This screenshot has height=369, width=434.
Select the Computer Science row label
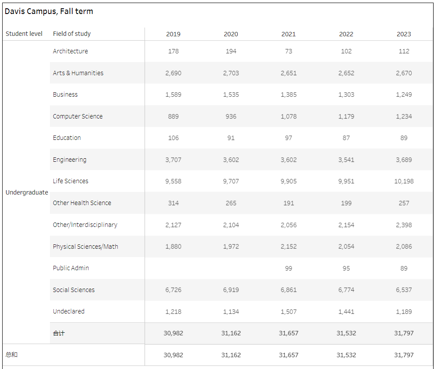[x=78, y=116]
